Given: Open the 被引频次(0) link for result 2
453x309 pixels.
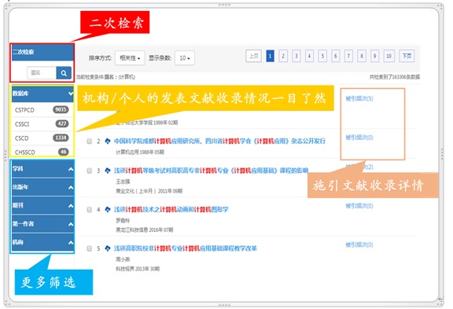Looking at the screenshot, I should tap(359, 138).
